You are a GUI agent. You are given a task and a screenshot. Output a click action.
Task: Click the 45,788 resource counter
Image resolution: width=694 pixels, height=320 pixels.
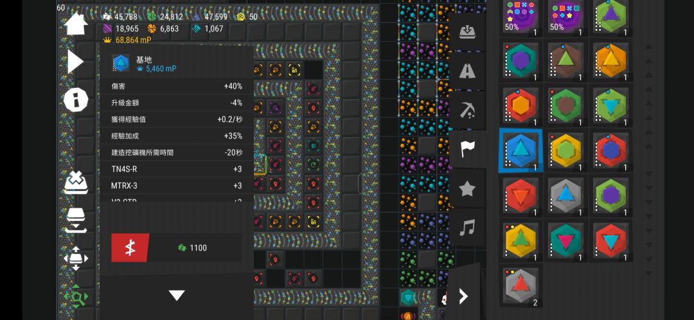tap(120, 17)
